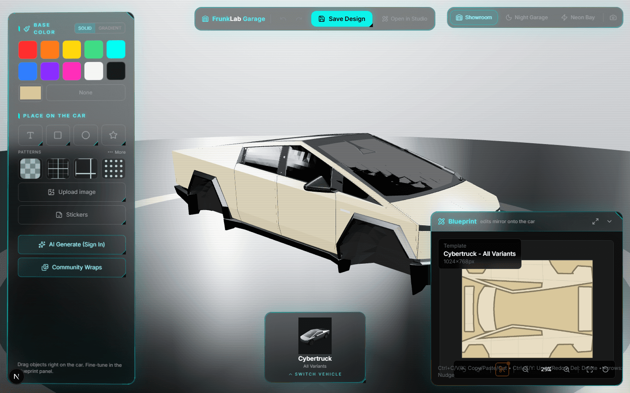Add a text object to the car

pyautogui.click(x=30, y=135)
